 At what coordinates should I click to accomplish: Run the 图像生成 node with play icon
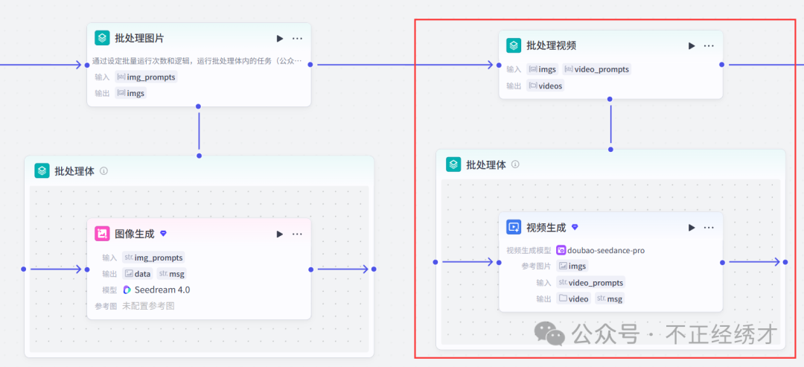pos(279,234)
